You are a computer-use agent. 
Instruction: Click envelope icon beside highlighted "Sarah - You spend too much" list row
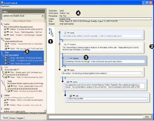[x=6, y=60]
